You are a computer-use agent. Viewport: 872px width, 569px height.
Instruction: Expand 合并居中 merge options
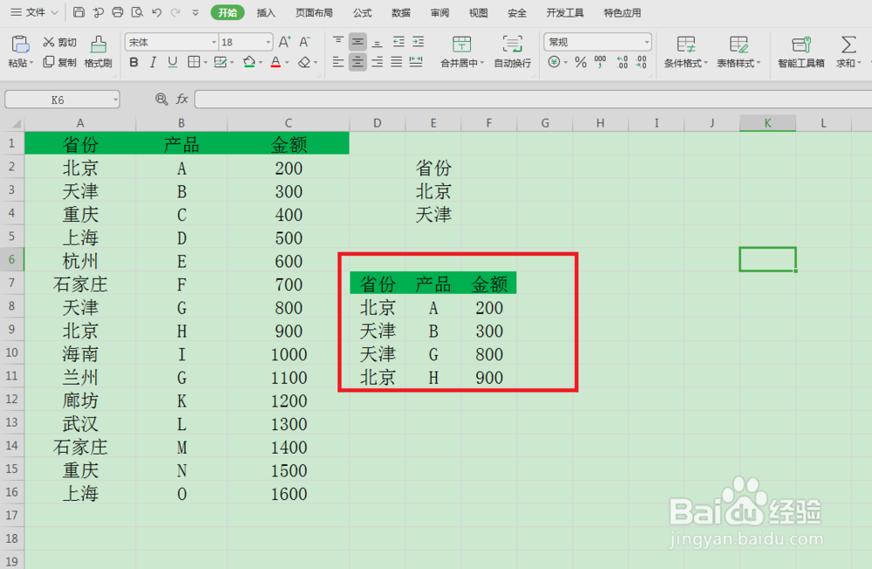(x=482, y=63)
